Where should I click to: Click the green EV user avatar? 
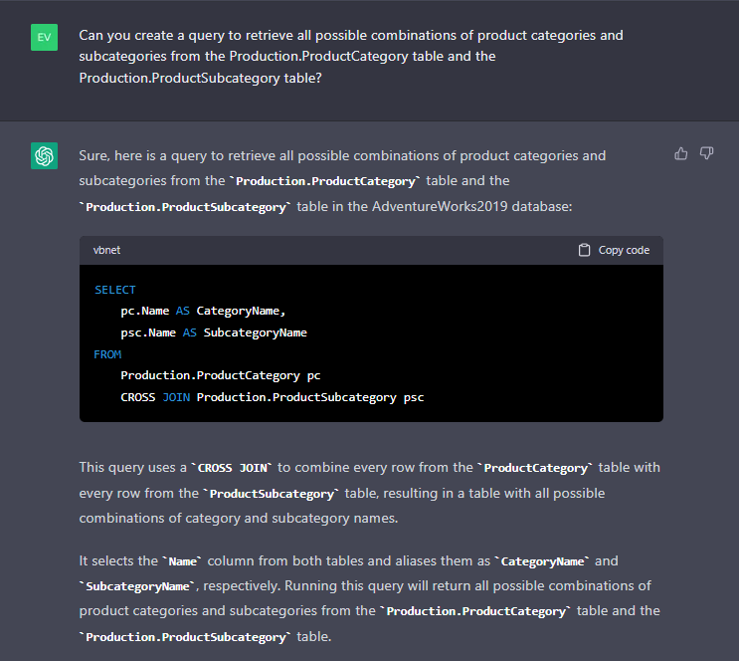coord(44,38)
